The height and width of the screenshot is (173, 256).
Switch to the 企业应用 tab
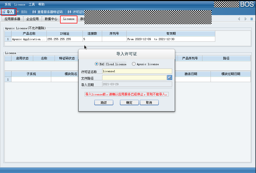tap(32, 19)
